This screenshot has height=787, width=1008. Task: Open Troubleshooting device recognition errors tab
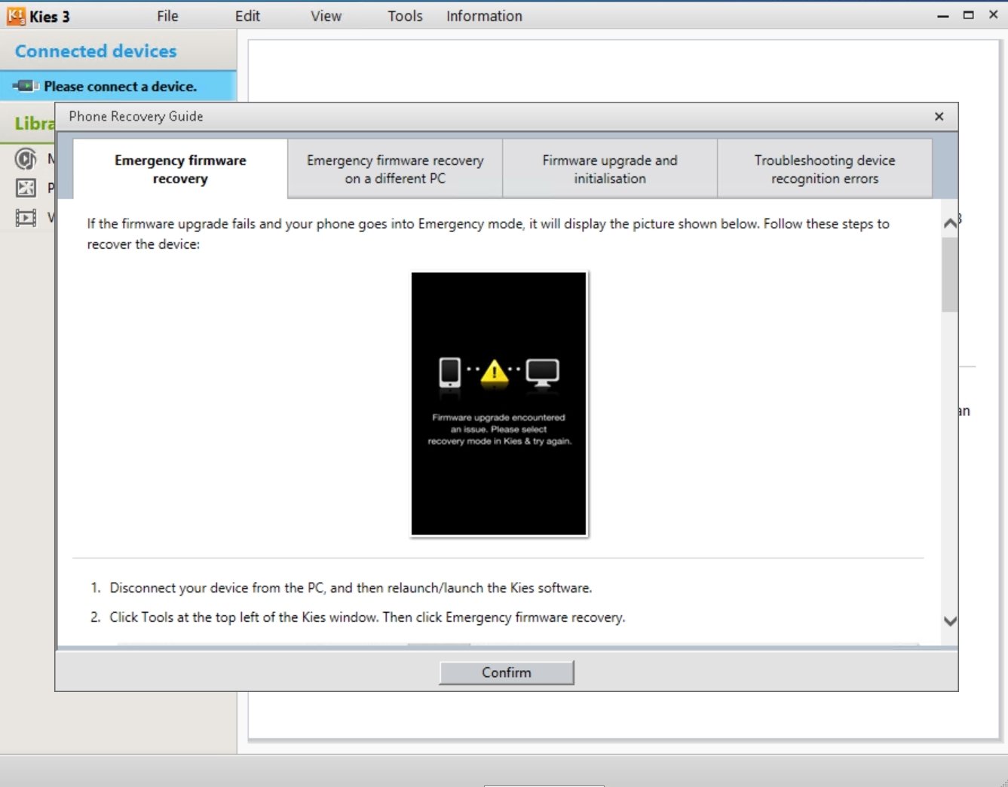825,169
